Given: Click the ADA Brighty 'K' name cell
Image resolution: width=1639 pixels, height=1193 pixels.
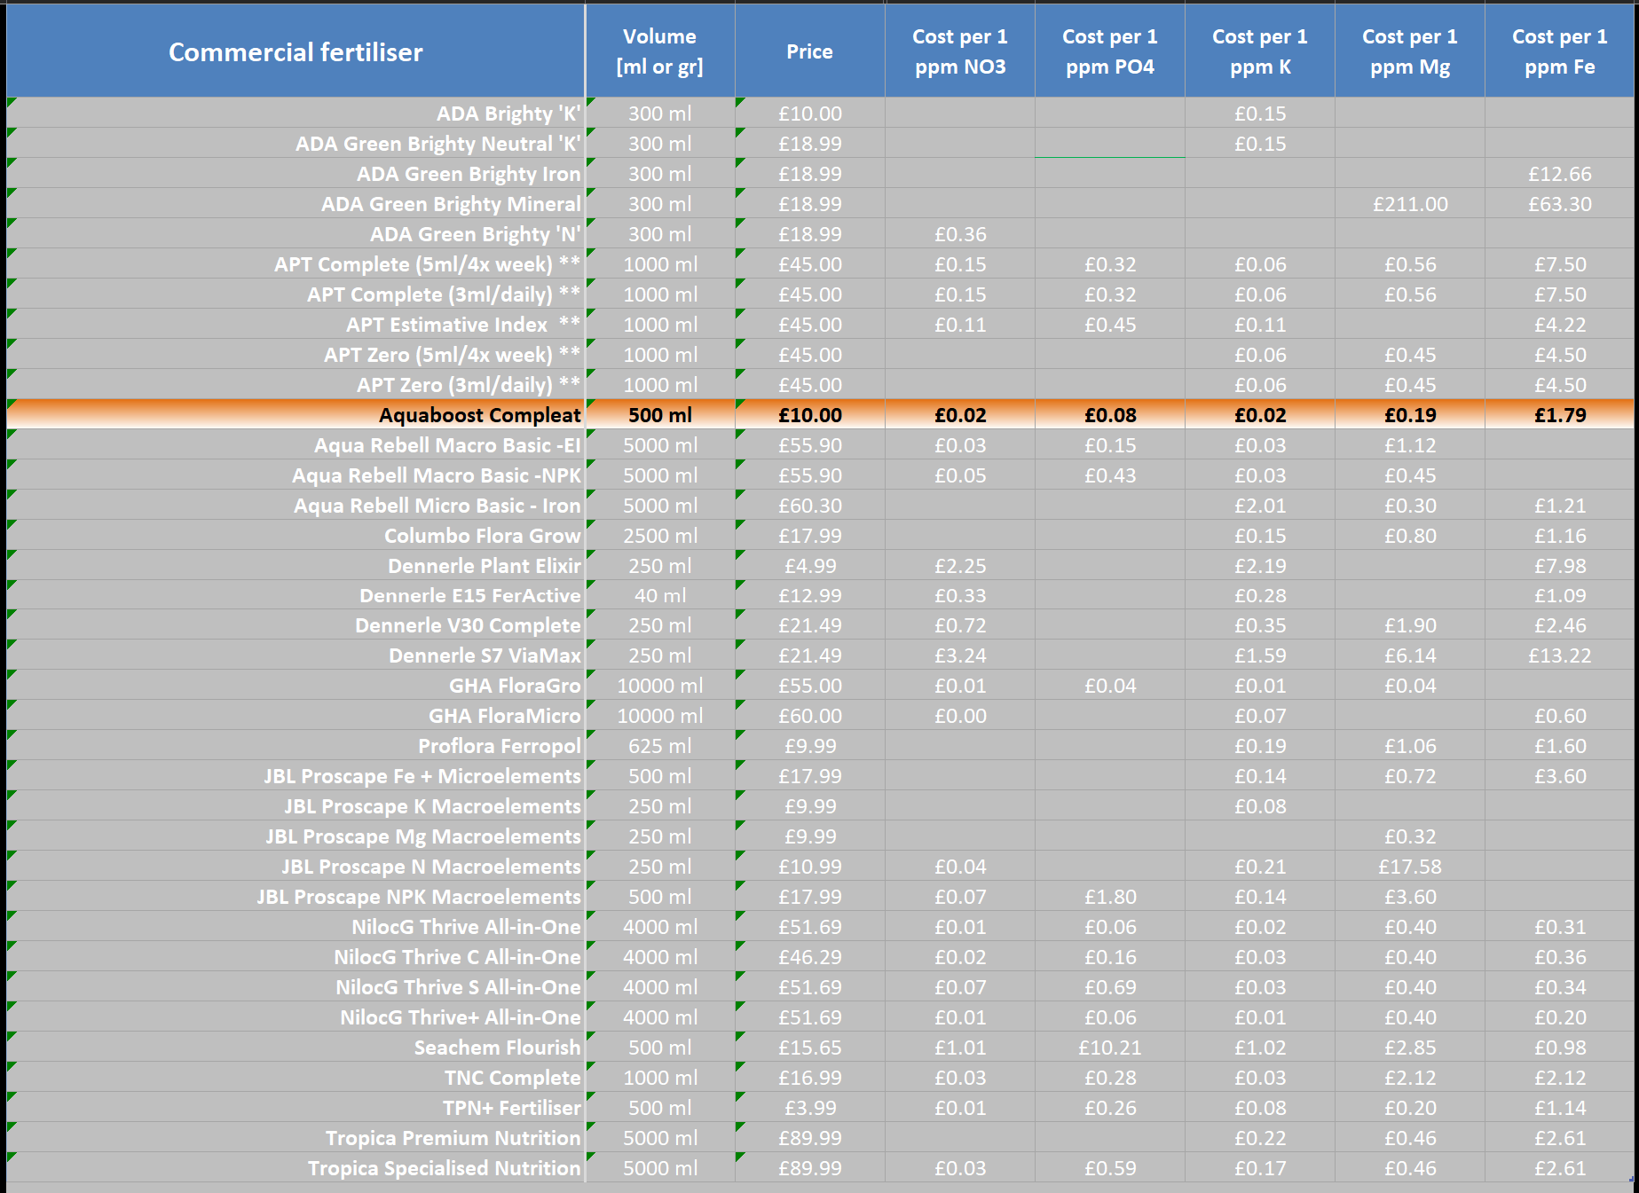Looking at the screenshot, I should coord(295,114).
